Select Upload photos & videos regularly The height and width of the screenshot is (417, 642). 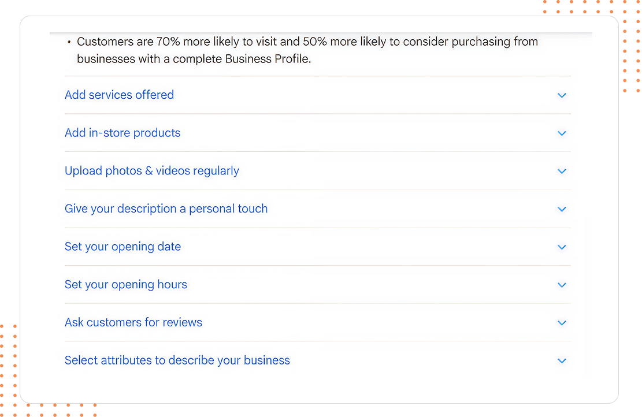pos(151,170)
